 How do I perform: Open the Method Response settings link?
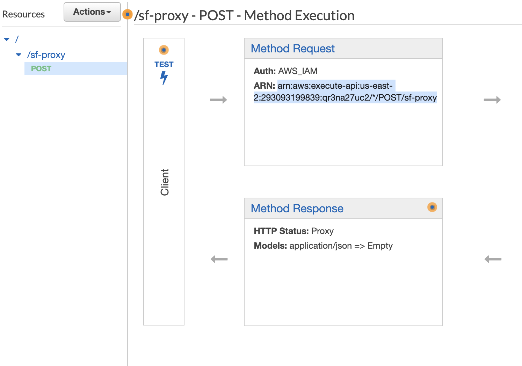297,208
